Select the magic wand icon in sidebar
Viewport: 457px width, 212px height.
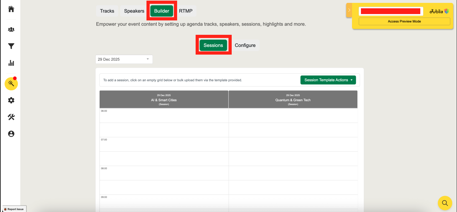click(x=11, y=84)
